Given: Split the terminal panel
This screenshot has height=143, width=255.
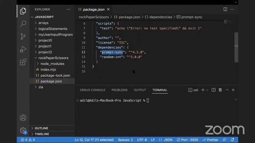Looking at the screenshot, I should click(x=214, y=90).
